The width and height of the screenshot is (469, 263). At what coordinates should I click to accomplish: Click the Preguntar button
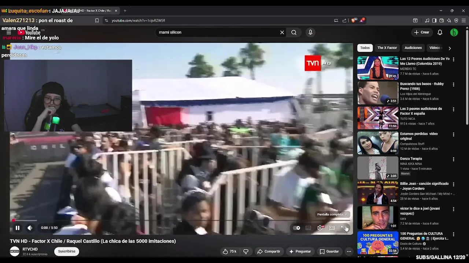(300, 251)
